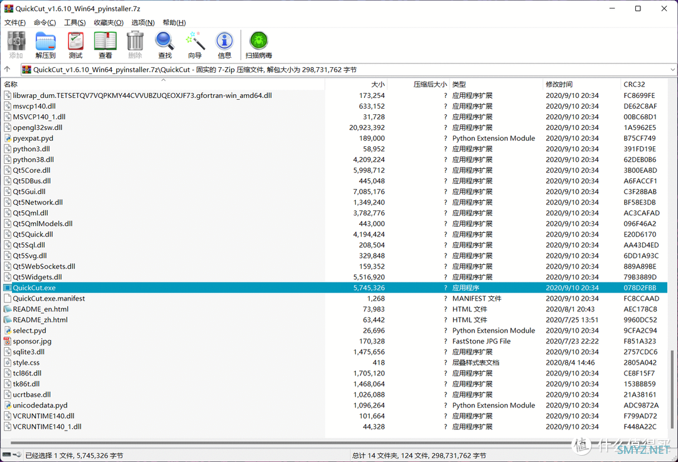Select Qt5Widgets.dll file name
Screen dimensions: 678x462
[37, 277]
